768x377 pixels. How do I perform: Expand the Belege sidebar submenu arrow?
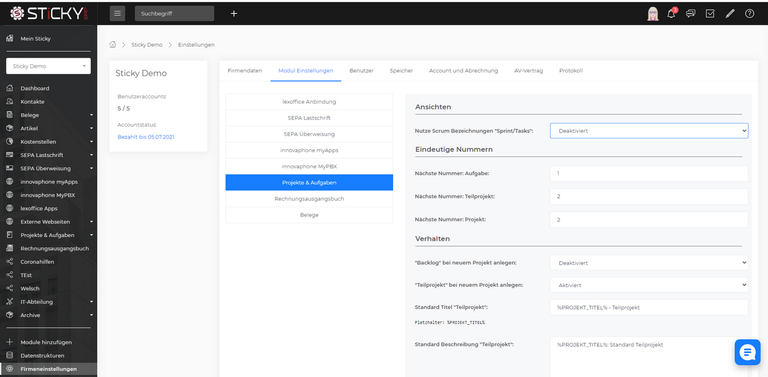click(x=92, y=115)
